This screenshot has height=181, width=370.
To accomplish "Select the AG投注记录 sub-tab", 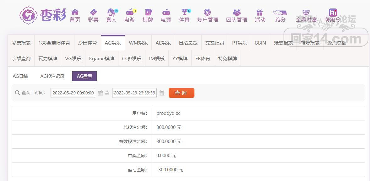I will tap(52, 76).
